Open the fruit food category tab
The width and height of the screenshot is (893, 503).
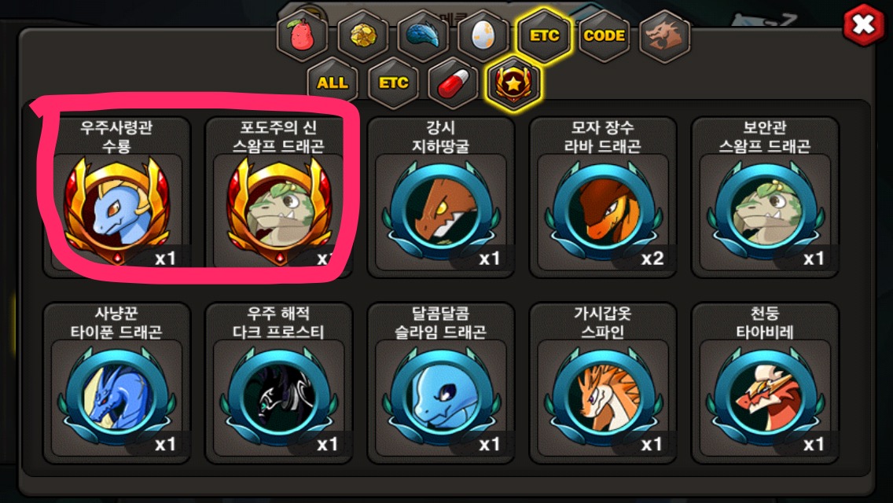pyautogui.click(x=303, y=35)
